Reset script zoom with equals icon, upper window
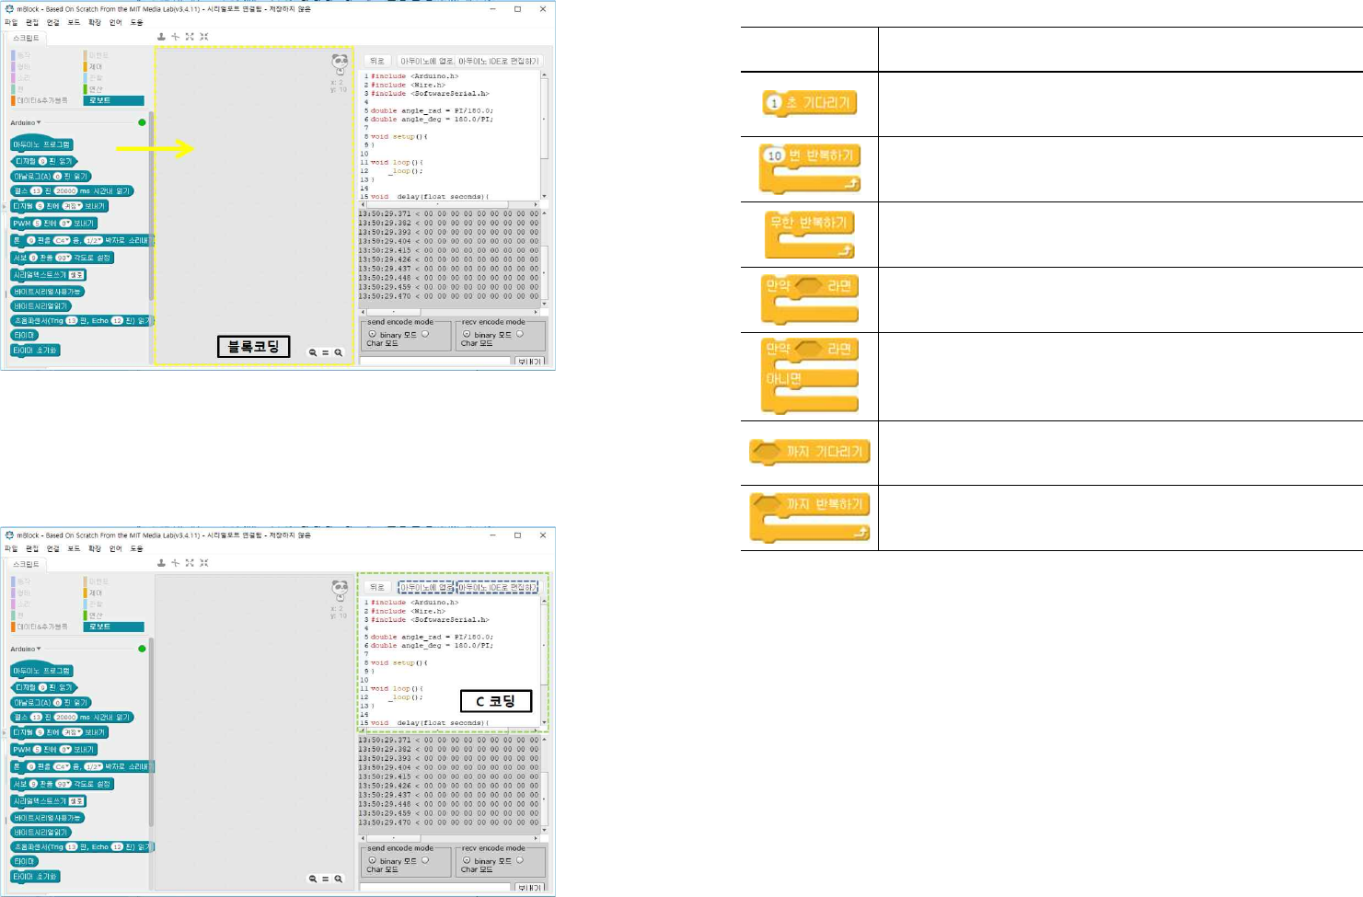 pos(326,352)
